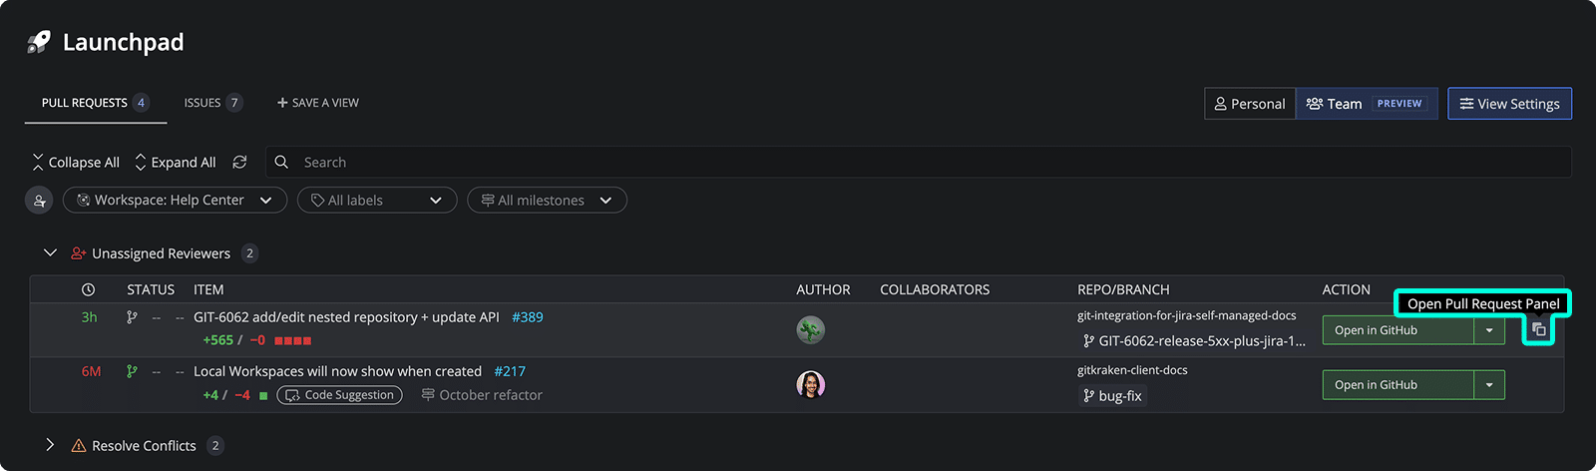Click the REPO/BRANCH column header
The height and width of the screenshot is (471, 1596).
point(1123,289)
